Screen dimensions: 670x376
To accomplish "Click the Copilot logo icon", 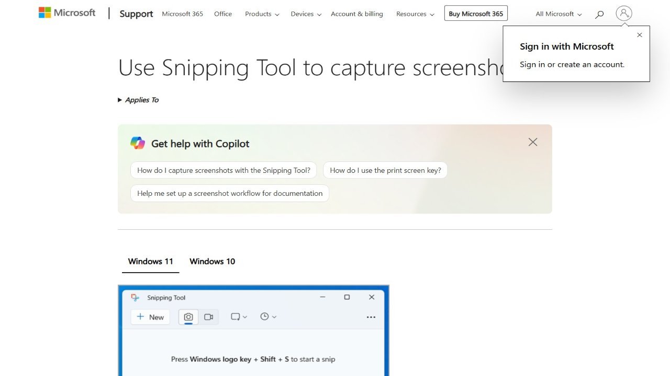I will point(138,143).
